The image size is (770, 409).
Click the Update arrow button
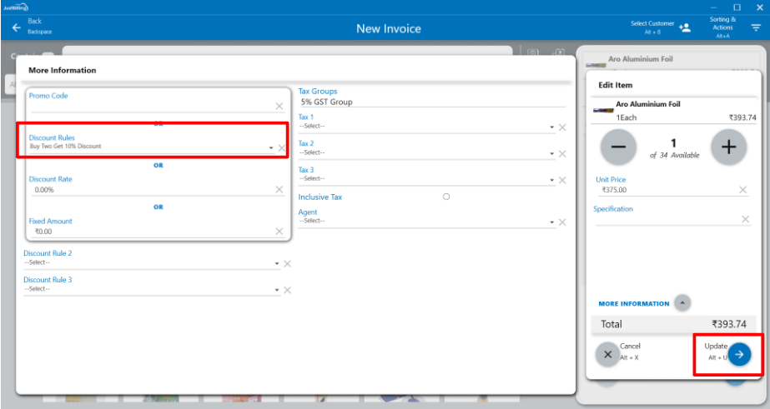click(x=739, y=354)
